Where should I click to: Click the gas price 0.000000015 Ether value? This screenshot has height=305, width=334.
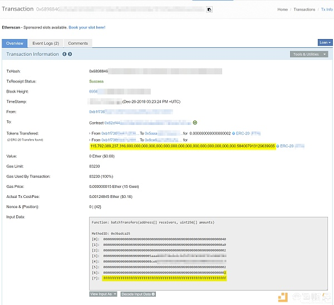click(114, 187)
